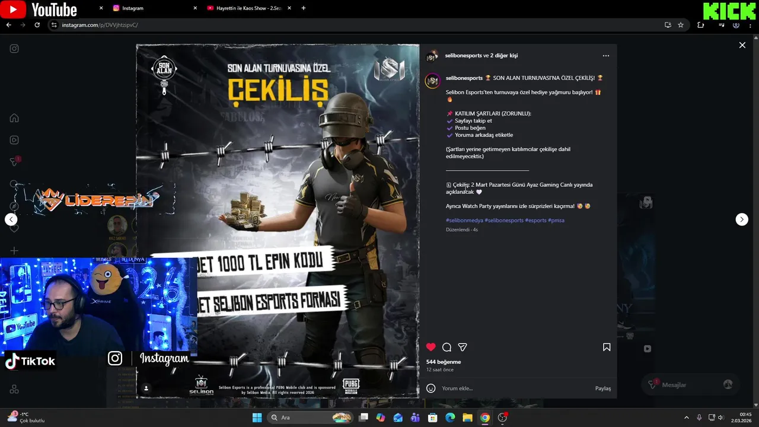Viewport: 759px width, 427px height.
Task: Open Copilot from the taskbar
Action: (381, 418)
